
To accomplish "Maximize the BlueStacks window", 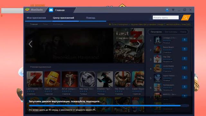I will click(x=185, y=10).
